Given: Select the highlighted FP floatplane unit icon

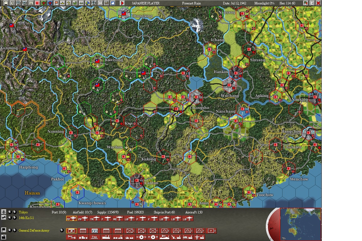Looking at the screenshot, I should pyautogui.click(x=72, y=219).
